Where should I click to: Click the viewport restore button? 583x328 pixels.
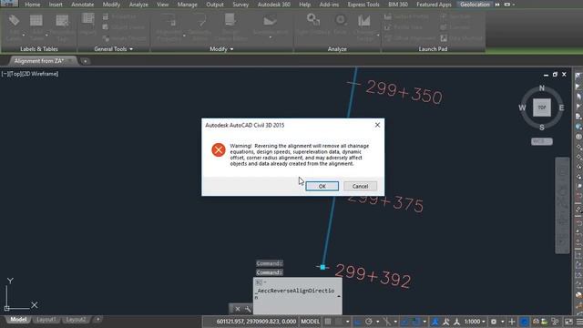coord(555,75)
